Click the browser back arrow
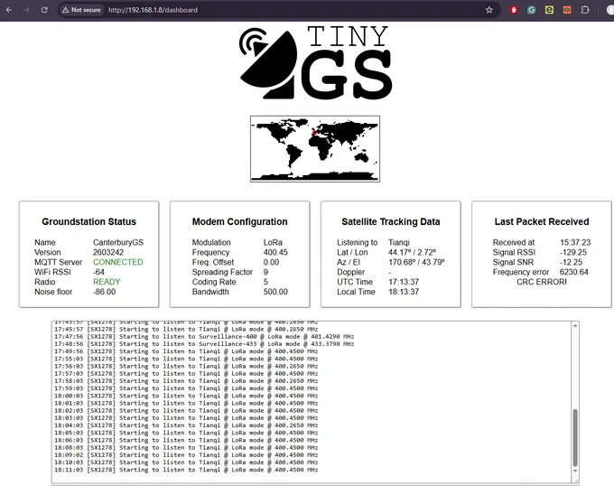 (x=9, y=10)
